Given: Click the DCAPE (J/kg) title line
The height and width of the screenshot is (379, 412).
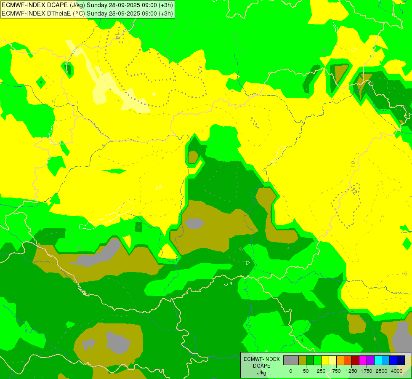Looking at the screenshot, I should tap(87, 5).
